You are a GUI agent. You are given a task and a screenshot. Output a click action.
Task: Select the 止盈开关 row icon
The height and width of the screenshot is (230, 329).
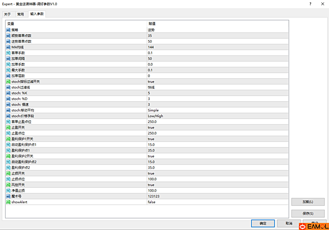click(x=8, y=128)
